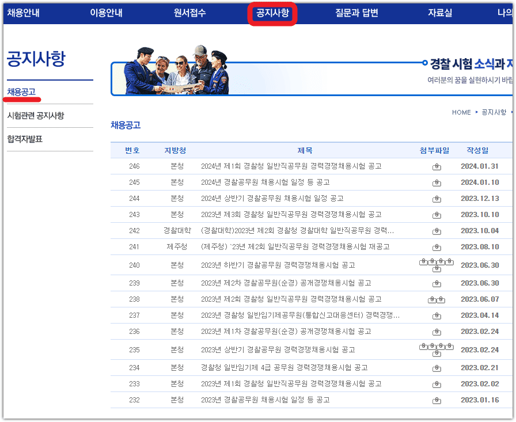Open attachment for notice number 244
This screenshot has height=422, width=516.
click(x=438, y=199)
